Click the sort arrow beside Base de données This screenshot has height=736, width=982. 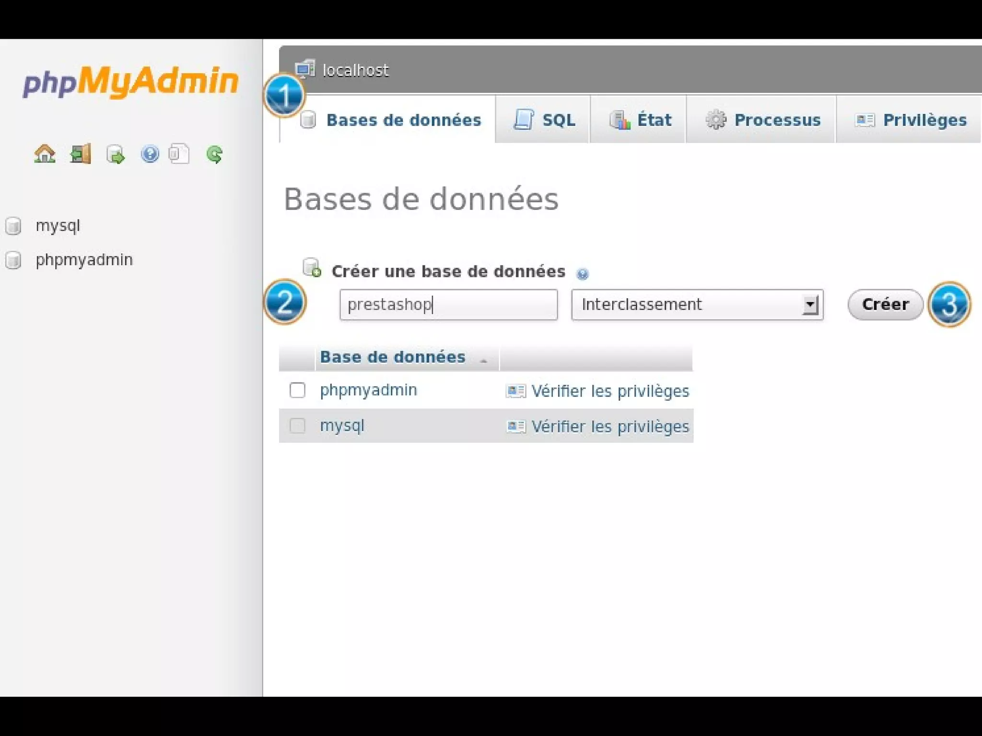(483, 361)
